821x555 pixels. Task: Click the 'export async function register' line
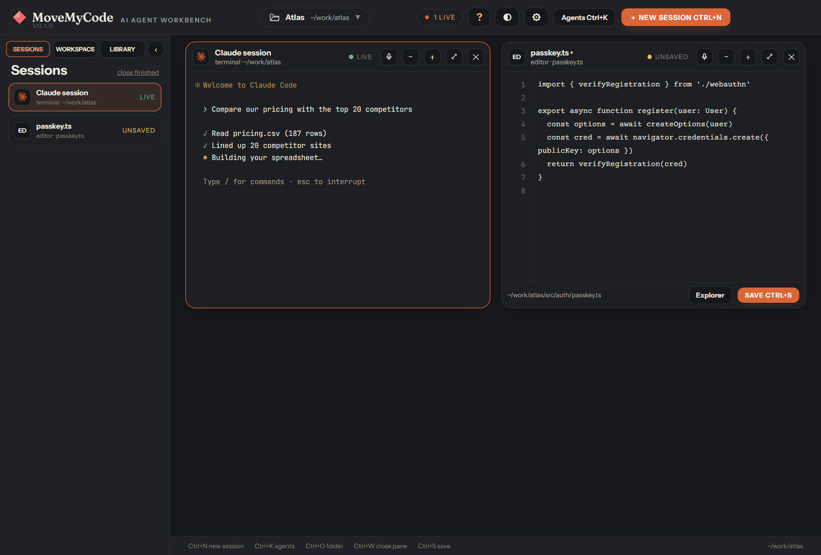coord(637,111)
